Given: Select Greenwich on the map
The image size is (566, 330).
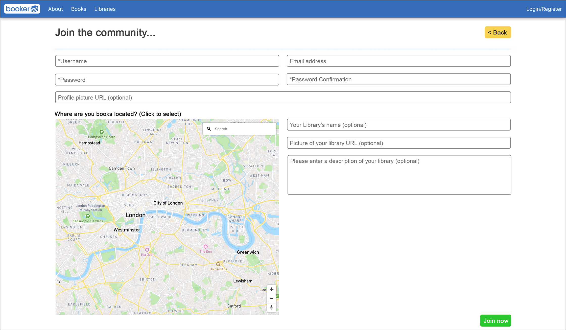Looking at the screenshot, I should click(248, 252).
